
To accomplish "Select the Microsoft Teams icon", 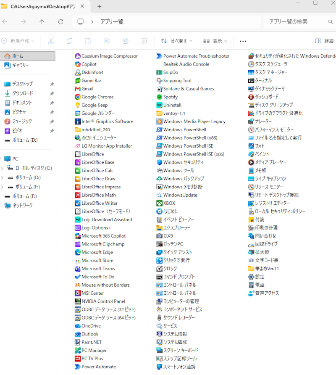I will click(x=77, y=269).
